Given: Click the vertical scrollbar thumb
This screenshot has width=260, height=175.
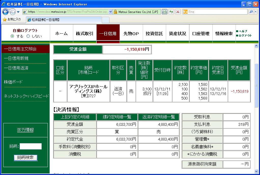Looking at the screenshot, I should pyautogui.click(x=256, y=86).
